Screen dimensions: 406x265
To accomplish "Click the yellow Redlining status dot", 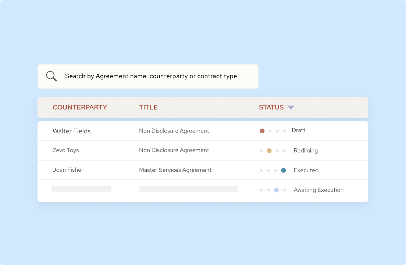I will point(269,150).
